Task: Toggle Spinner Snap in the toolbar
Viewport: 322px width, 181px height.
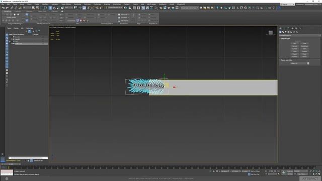Action: point(101,8)
